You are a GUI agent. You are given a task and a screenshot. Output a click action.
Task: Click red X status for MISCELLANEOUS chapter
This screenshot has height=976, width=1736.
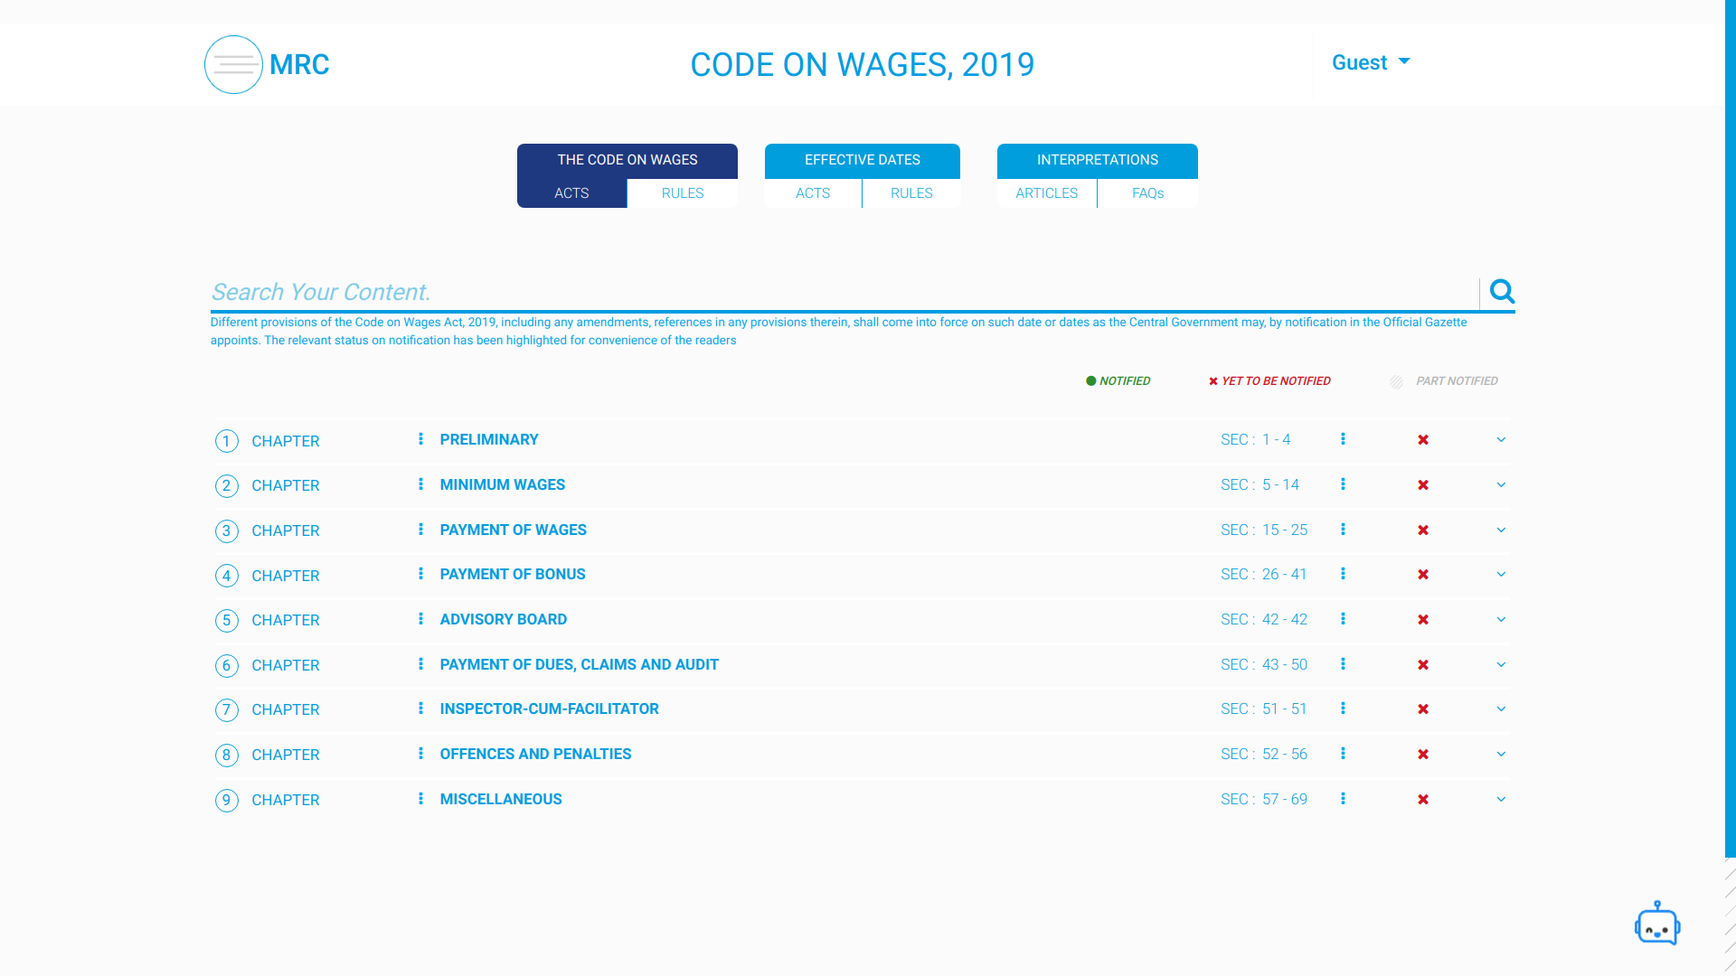[1423, 800]
